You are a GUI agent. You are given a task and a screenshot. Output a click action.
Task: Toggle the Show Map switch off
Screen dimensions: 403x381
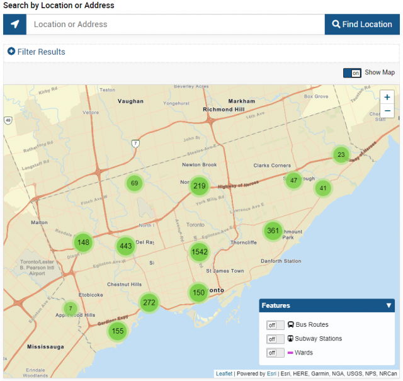(352, 73)
